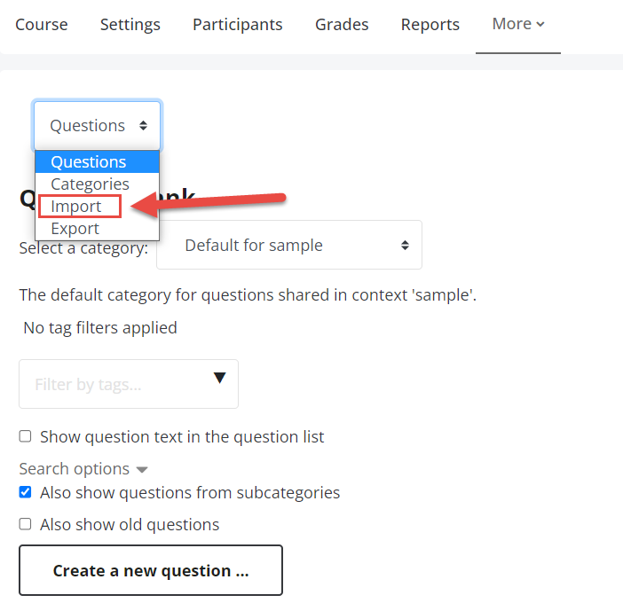Open the Participants tab
This screenshot has height=603, width=623.
(238, 25)
